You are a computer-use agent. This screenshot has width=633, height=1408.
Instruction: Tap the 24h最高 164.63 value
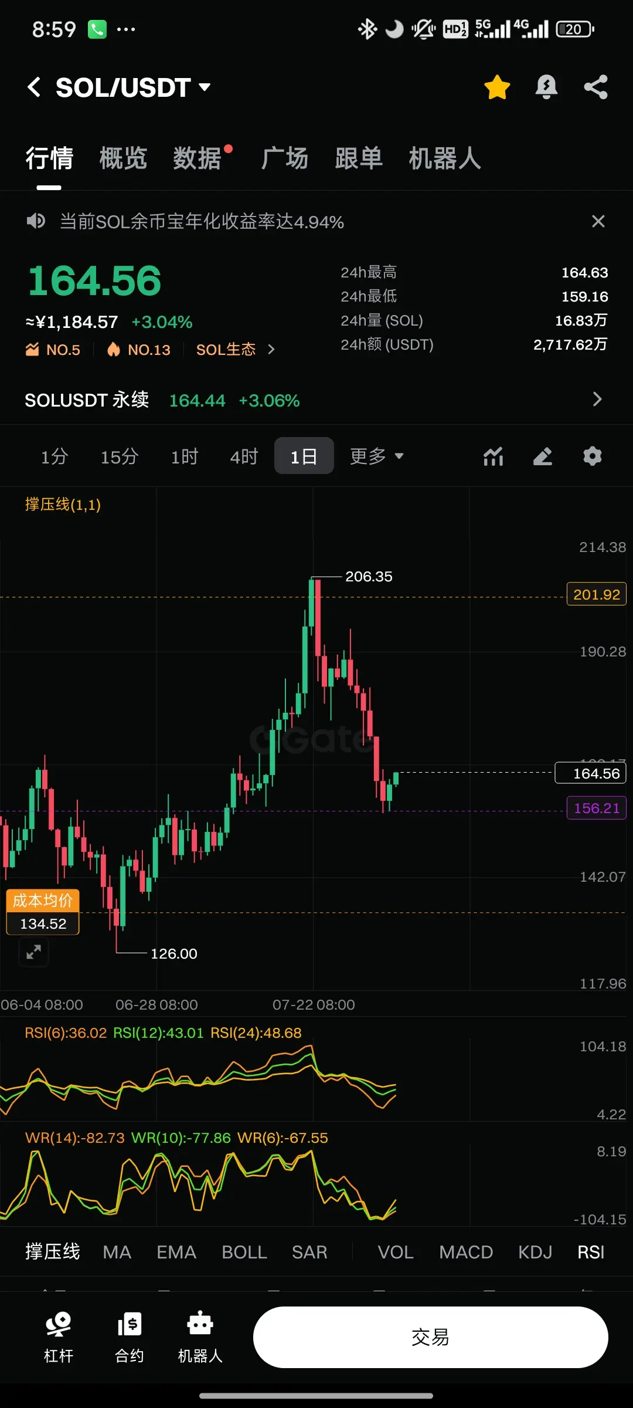[584, 273]
